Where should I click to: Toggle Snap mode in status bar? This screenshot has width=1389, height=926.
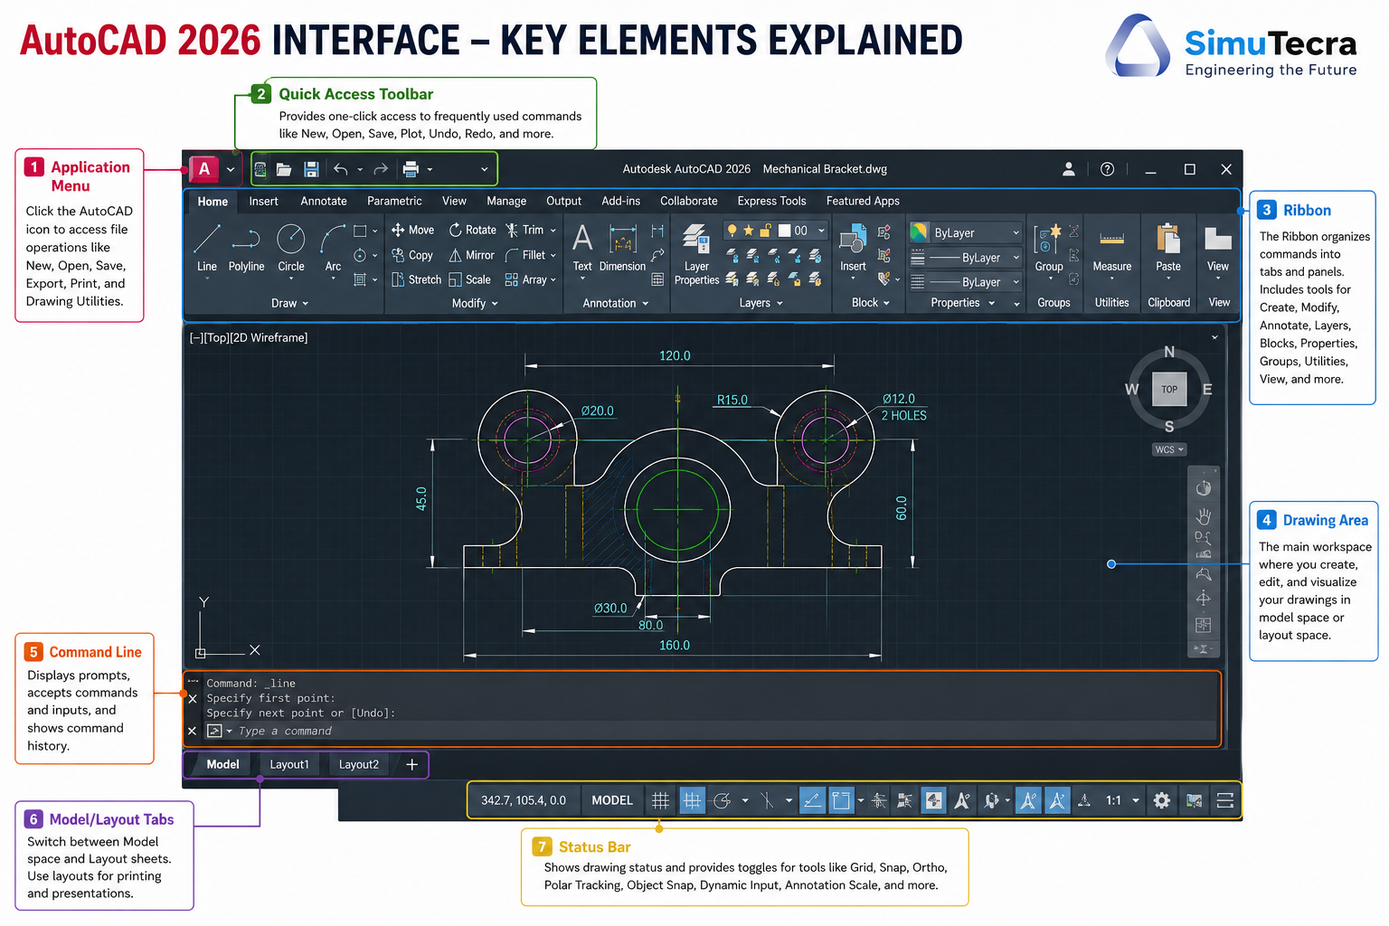692,800
